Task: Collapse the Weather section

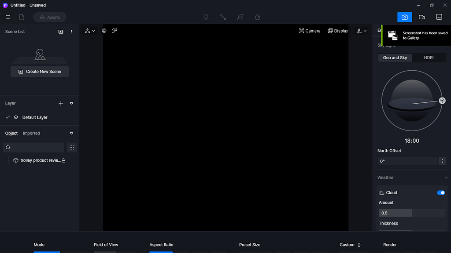Action: [x=445, y=177]
